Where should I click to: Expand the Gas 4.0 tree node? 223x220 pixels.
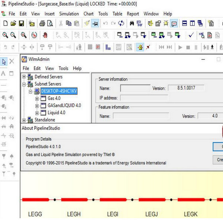(37, 98)
